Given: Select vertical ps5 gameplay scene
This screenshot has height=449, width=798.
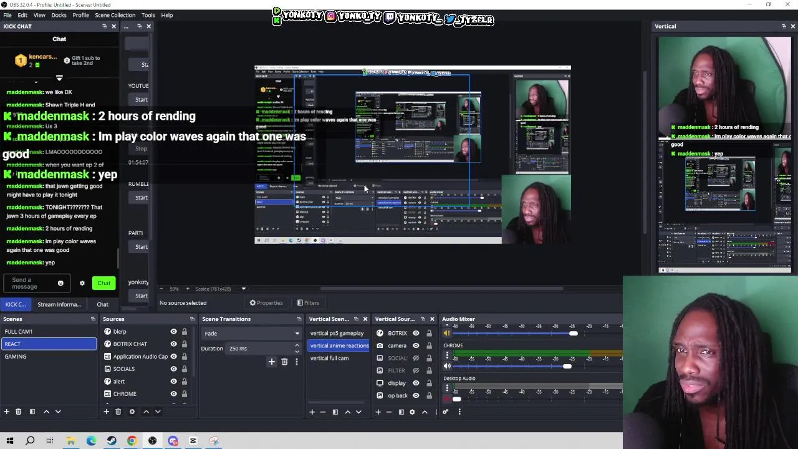Looking at the screenshot, I should click(339, 333).
